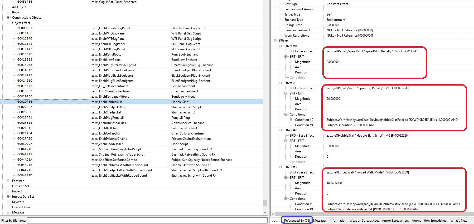Open the Armor Spreadsheet tab
The width and height of the screenshot is (474, 224).
pos(395,221)
